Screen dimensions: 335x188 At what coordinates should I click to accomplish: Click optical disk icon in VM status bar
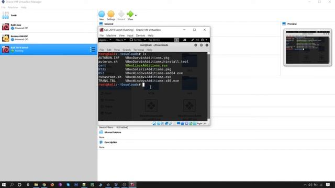(x=159, y=124)
